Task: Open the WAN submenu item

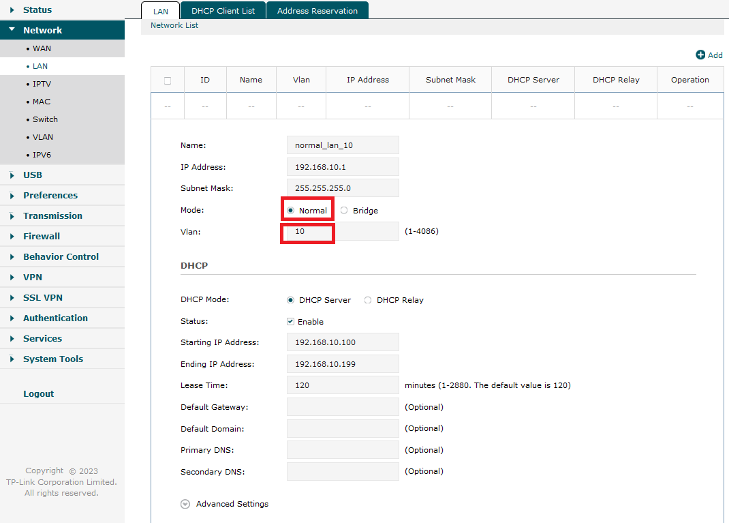Action: point(62,48)
